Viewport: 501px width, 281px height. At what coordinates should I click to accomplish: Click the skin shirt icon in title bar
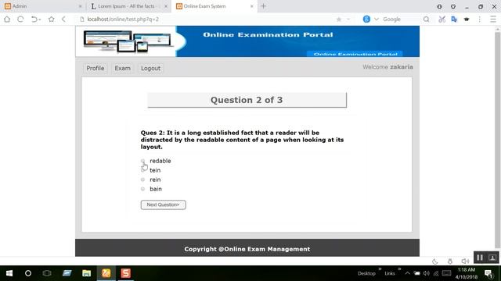[453, 6]
